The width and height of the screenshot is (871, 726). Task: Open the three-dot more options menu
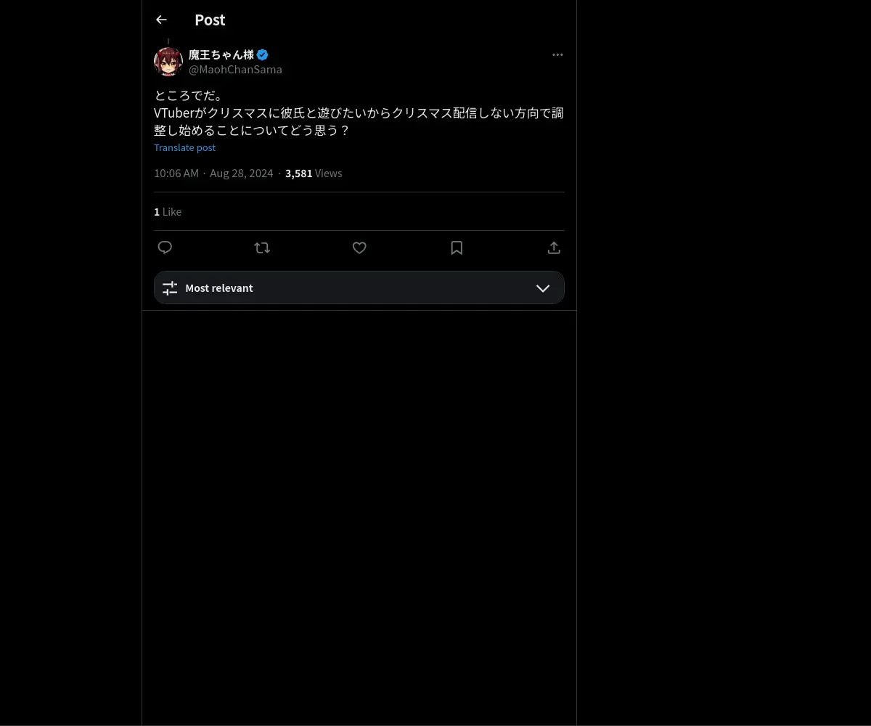[557, 54]
